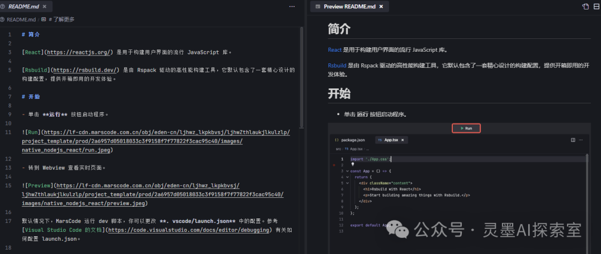Click '[Visual Studio Code 的文档]' in the editor

(63, 230)
